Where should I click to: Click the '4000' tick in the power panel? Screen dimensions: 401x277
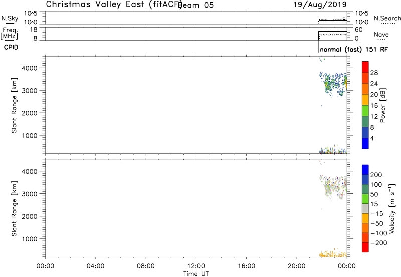click(30, 68)
